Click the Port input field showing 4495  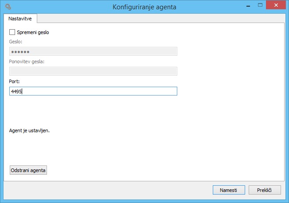[93, 91]
